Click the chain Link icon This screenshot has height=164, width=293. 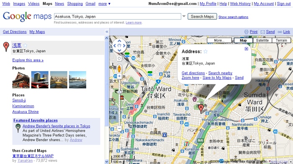click(x=280, y=32)
